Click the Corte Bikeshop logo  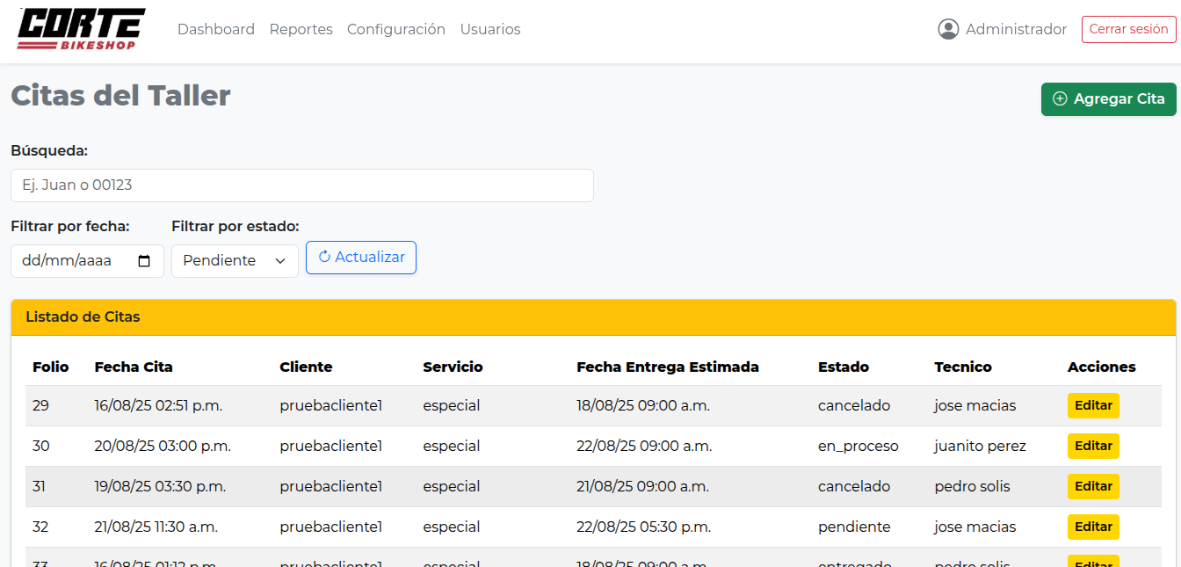pyautogui.click(x=81, y=29)
